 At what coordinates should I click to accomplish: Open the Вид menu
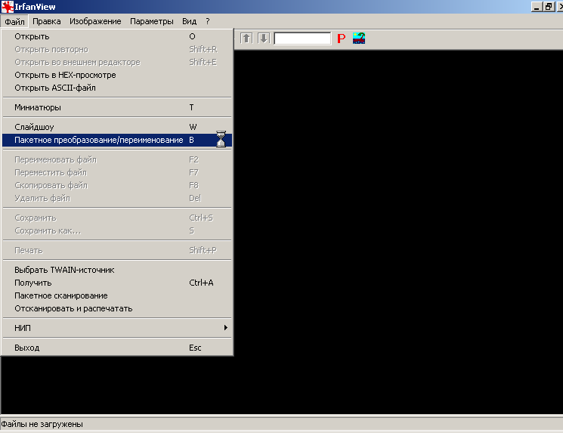coord(189,22)
